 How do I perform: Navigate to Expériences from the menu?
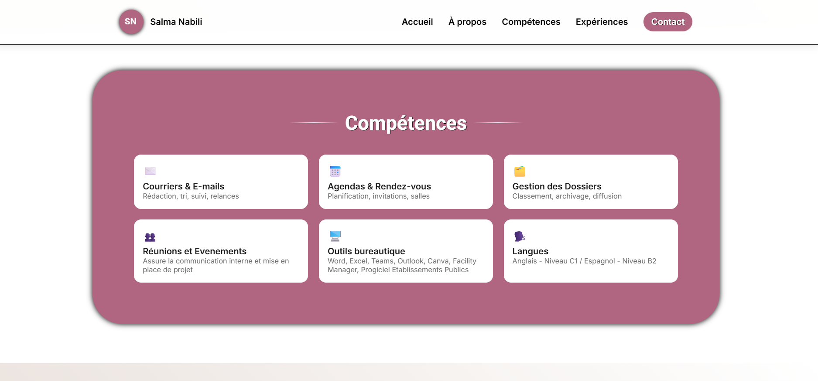point(602,22)
